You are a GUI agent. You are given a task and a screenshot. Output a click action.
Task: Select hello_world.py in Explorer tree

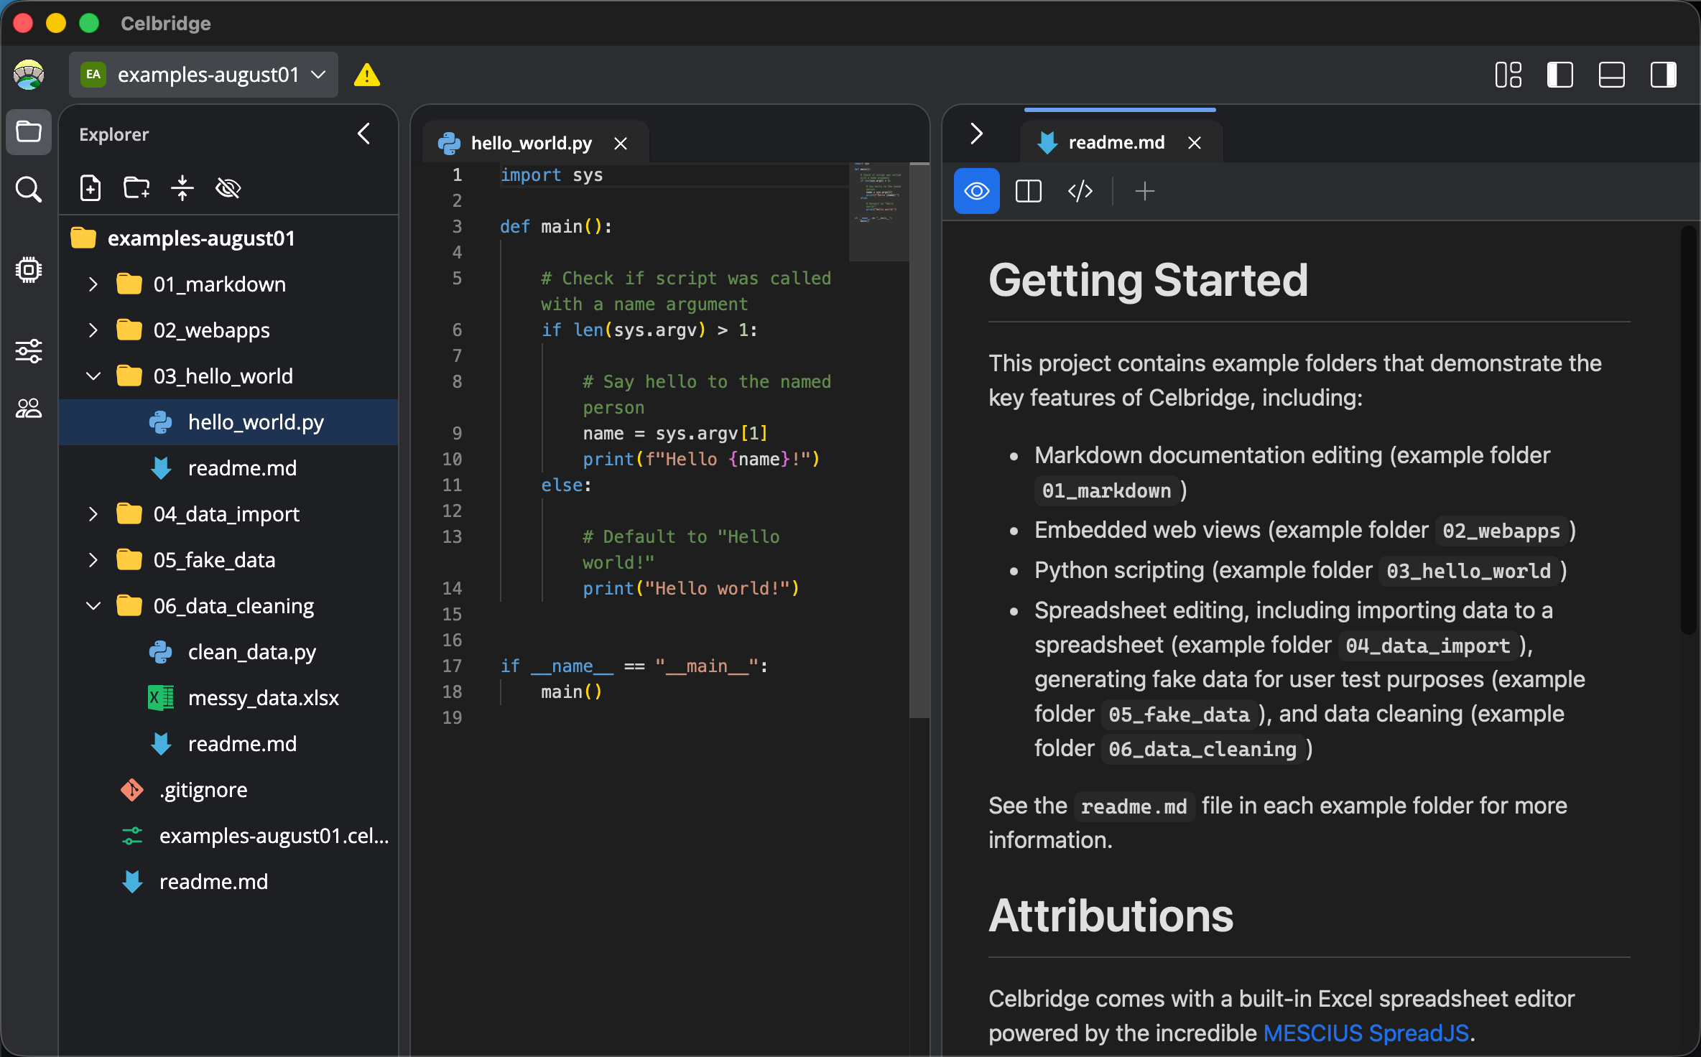(228, 422)
